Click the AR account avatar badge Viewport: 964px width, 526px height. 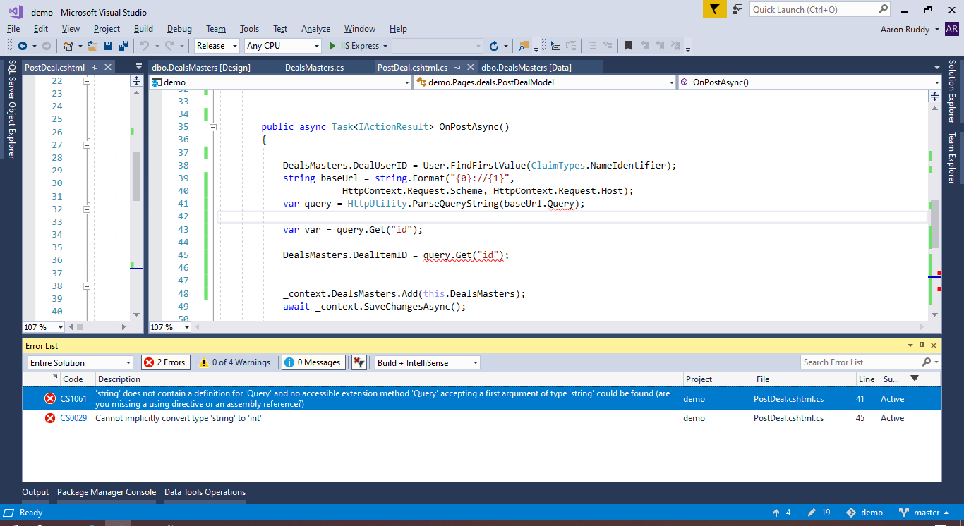click(952, 29)
